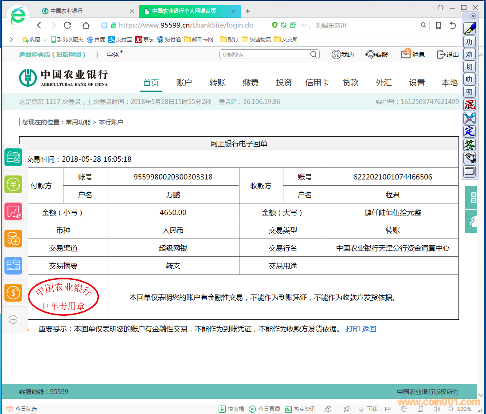The width and height of the screenshot is (486, 414).
Task: Click the plus icon in left sidebar
Action: (x=13, y=319)
